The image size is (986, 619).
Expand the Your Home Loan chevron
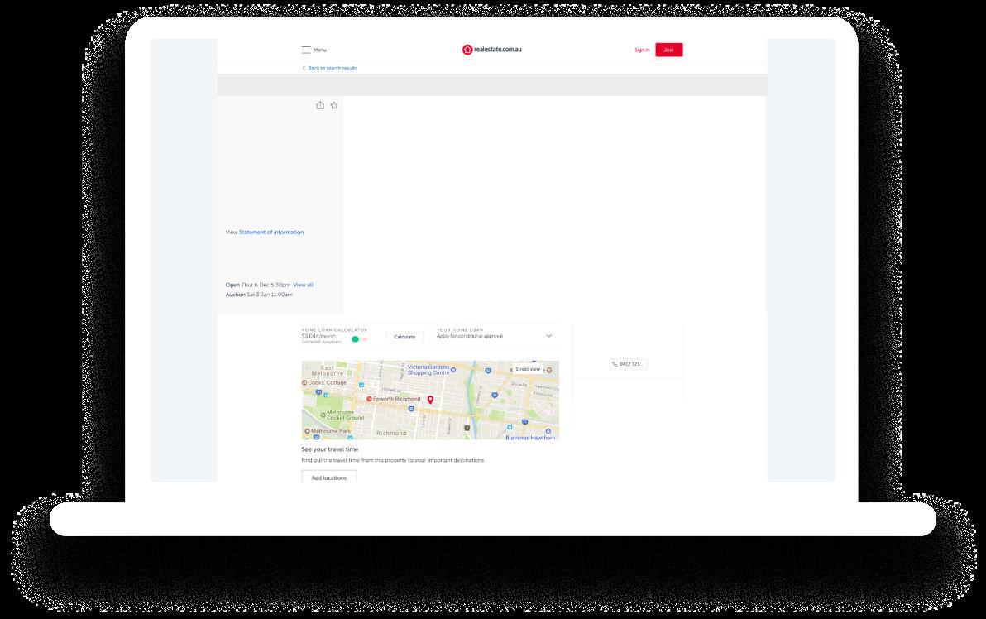click(x=548, y=336)
